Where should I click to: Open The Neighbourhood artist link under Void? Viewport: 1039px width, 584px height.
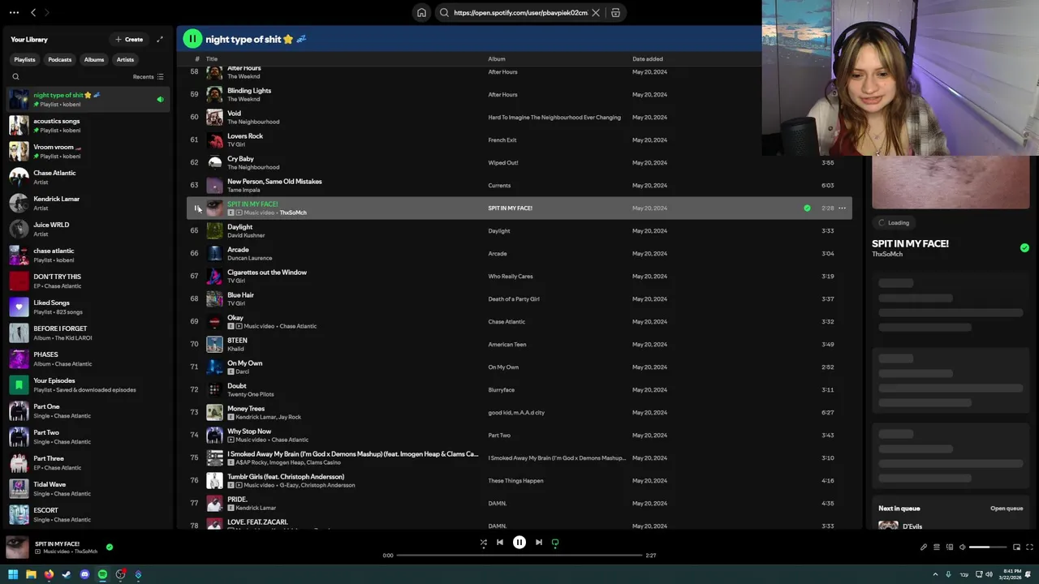[x=253, y=122]
